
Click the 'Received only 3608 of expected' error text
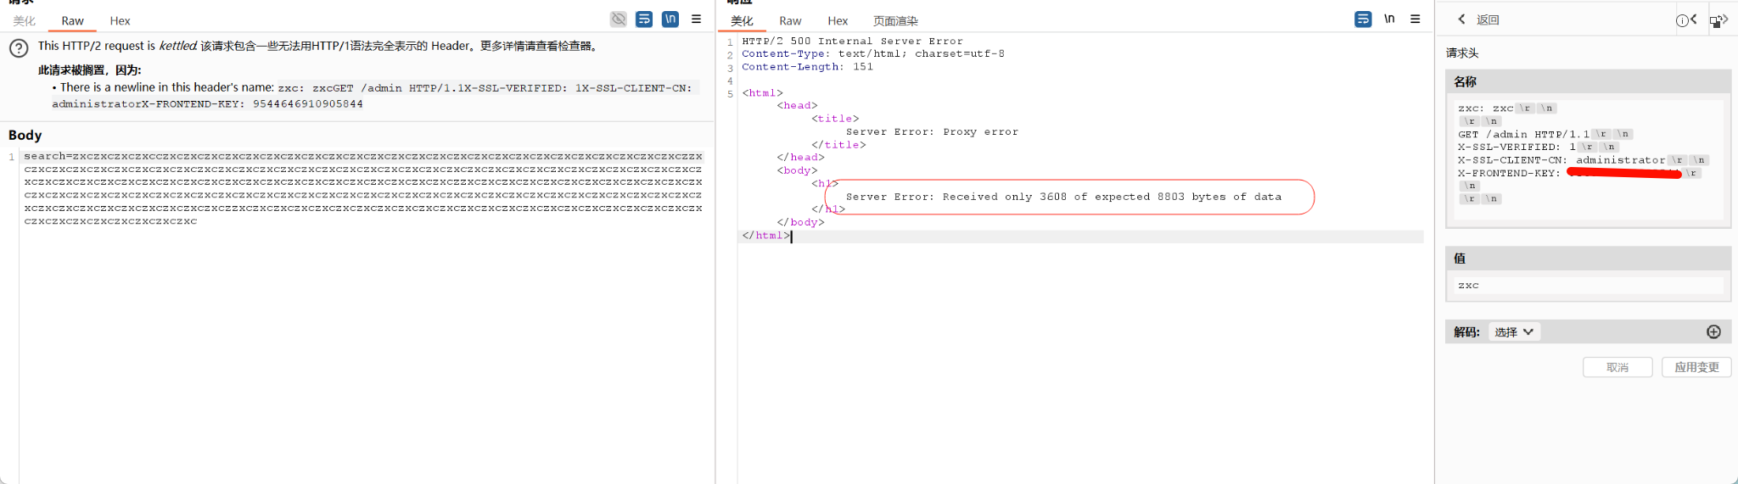pos(1063,197)
